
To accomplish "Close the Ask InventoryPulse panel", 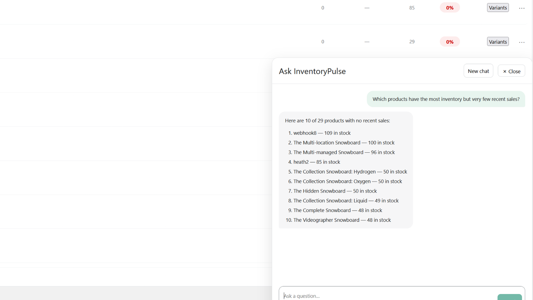I will 511,71.
